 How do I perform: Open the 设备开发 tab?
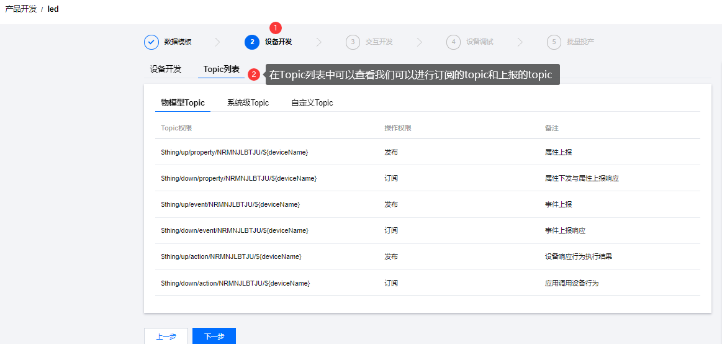pyautogui.click(x=166, y=69)
